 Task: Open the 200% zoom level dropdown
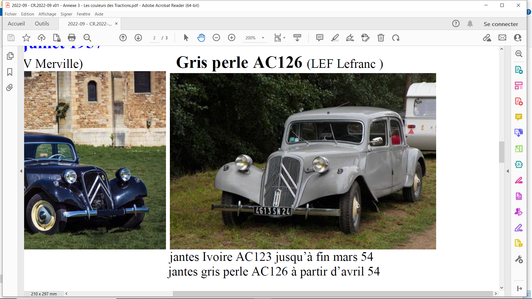pyautogui.click(x=263, y=38)
